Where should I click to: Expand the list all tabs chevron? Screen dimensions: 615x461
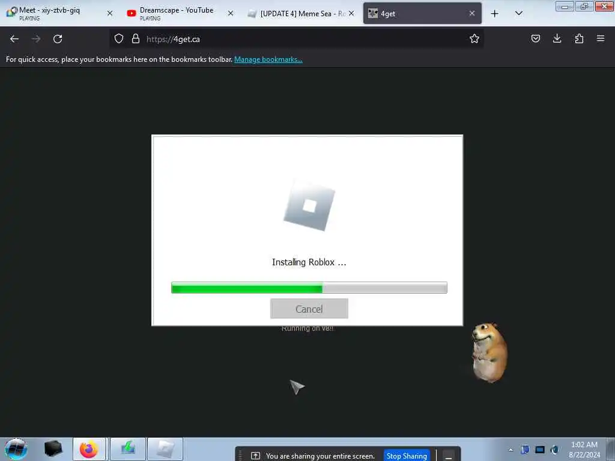(x=518, y=13)
